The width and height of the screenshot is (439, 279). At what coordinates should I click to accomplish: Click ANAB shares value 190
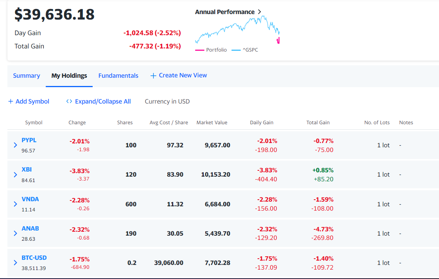tap(131, 233)
